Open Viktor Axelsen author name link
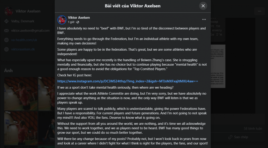 click(79, 18)
